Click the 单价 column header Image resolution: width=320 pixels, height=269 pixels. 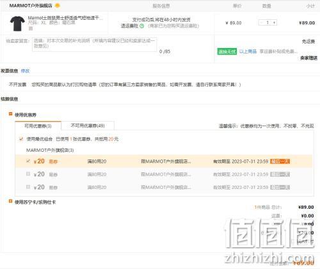pos(237,6)
